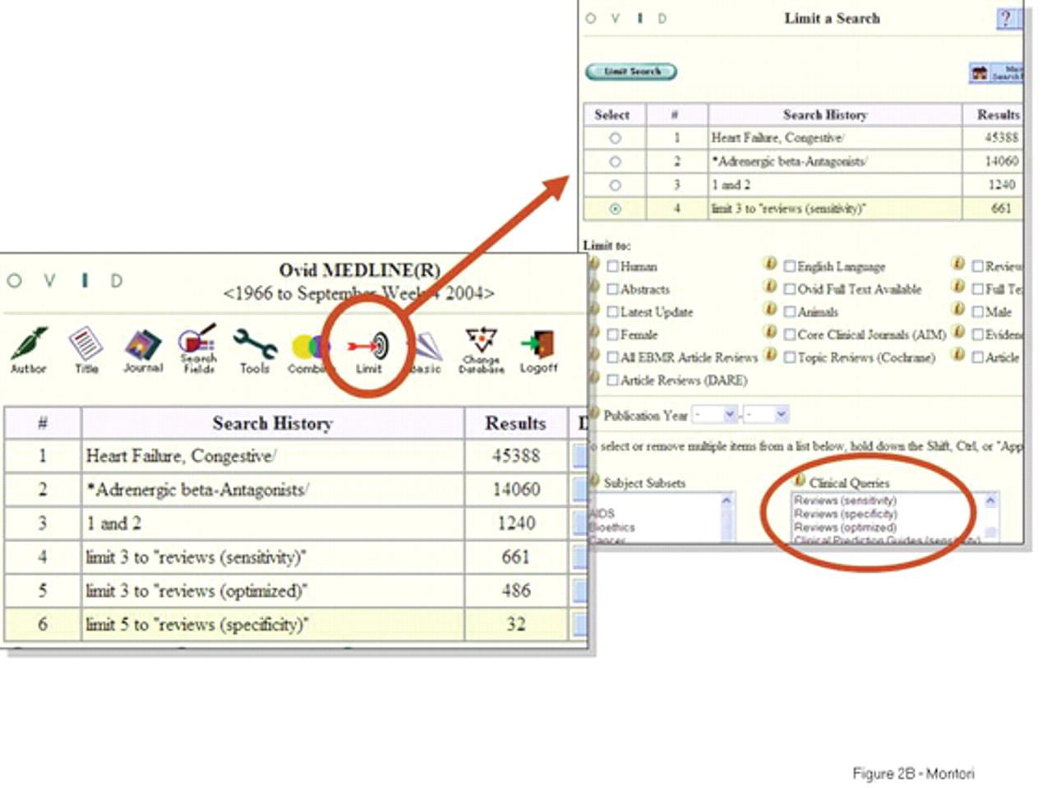Viewport: 1052px width, 788px height.
Task: Open the Search Fields icon
Action: pyautogui.click(x=198, y=348)
